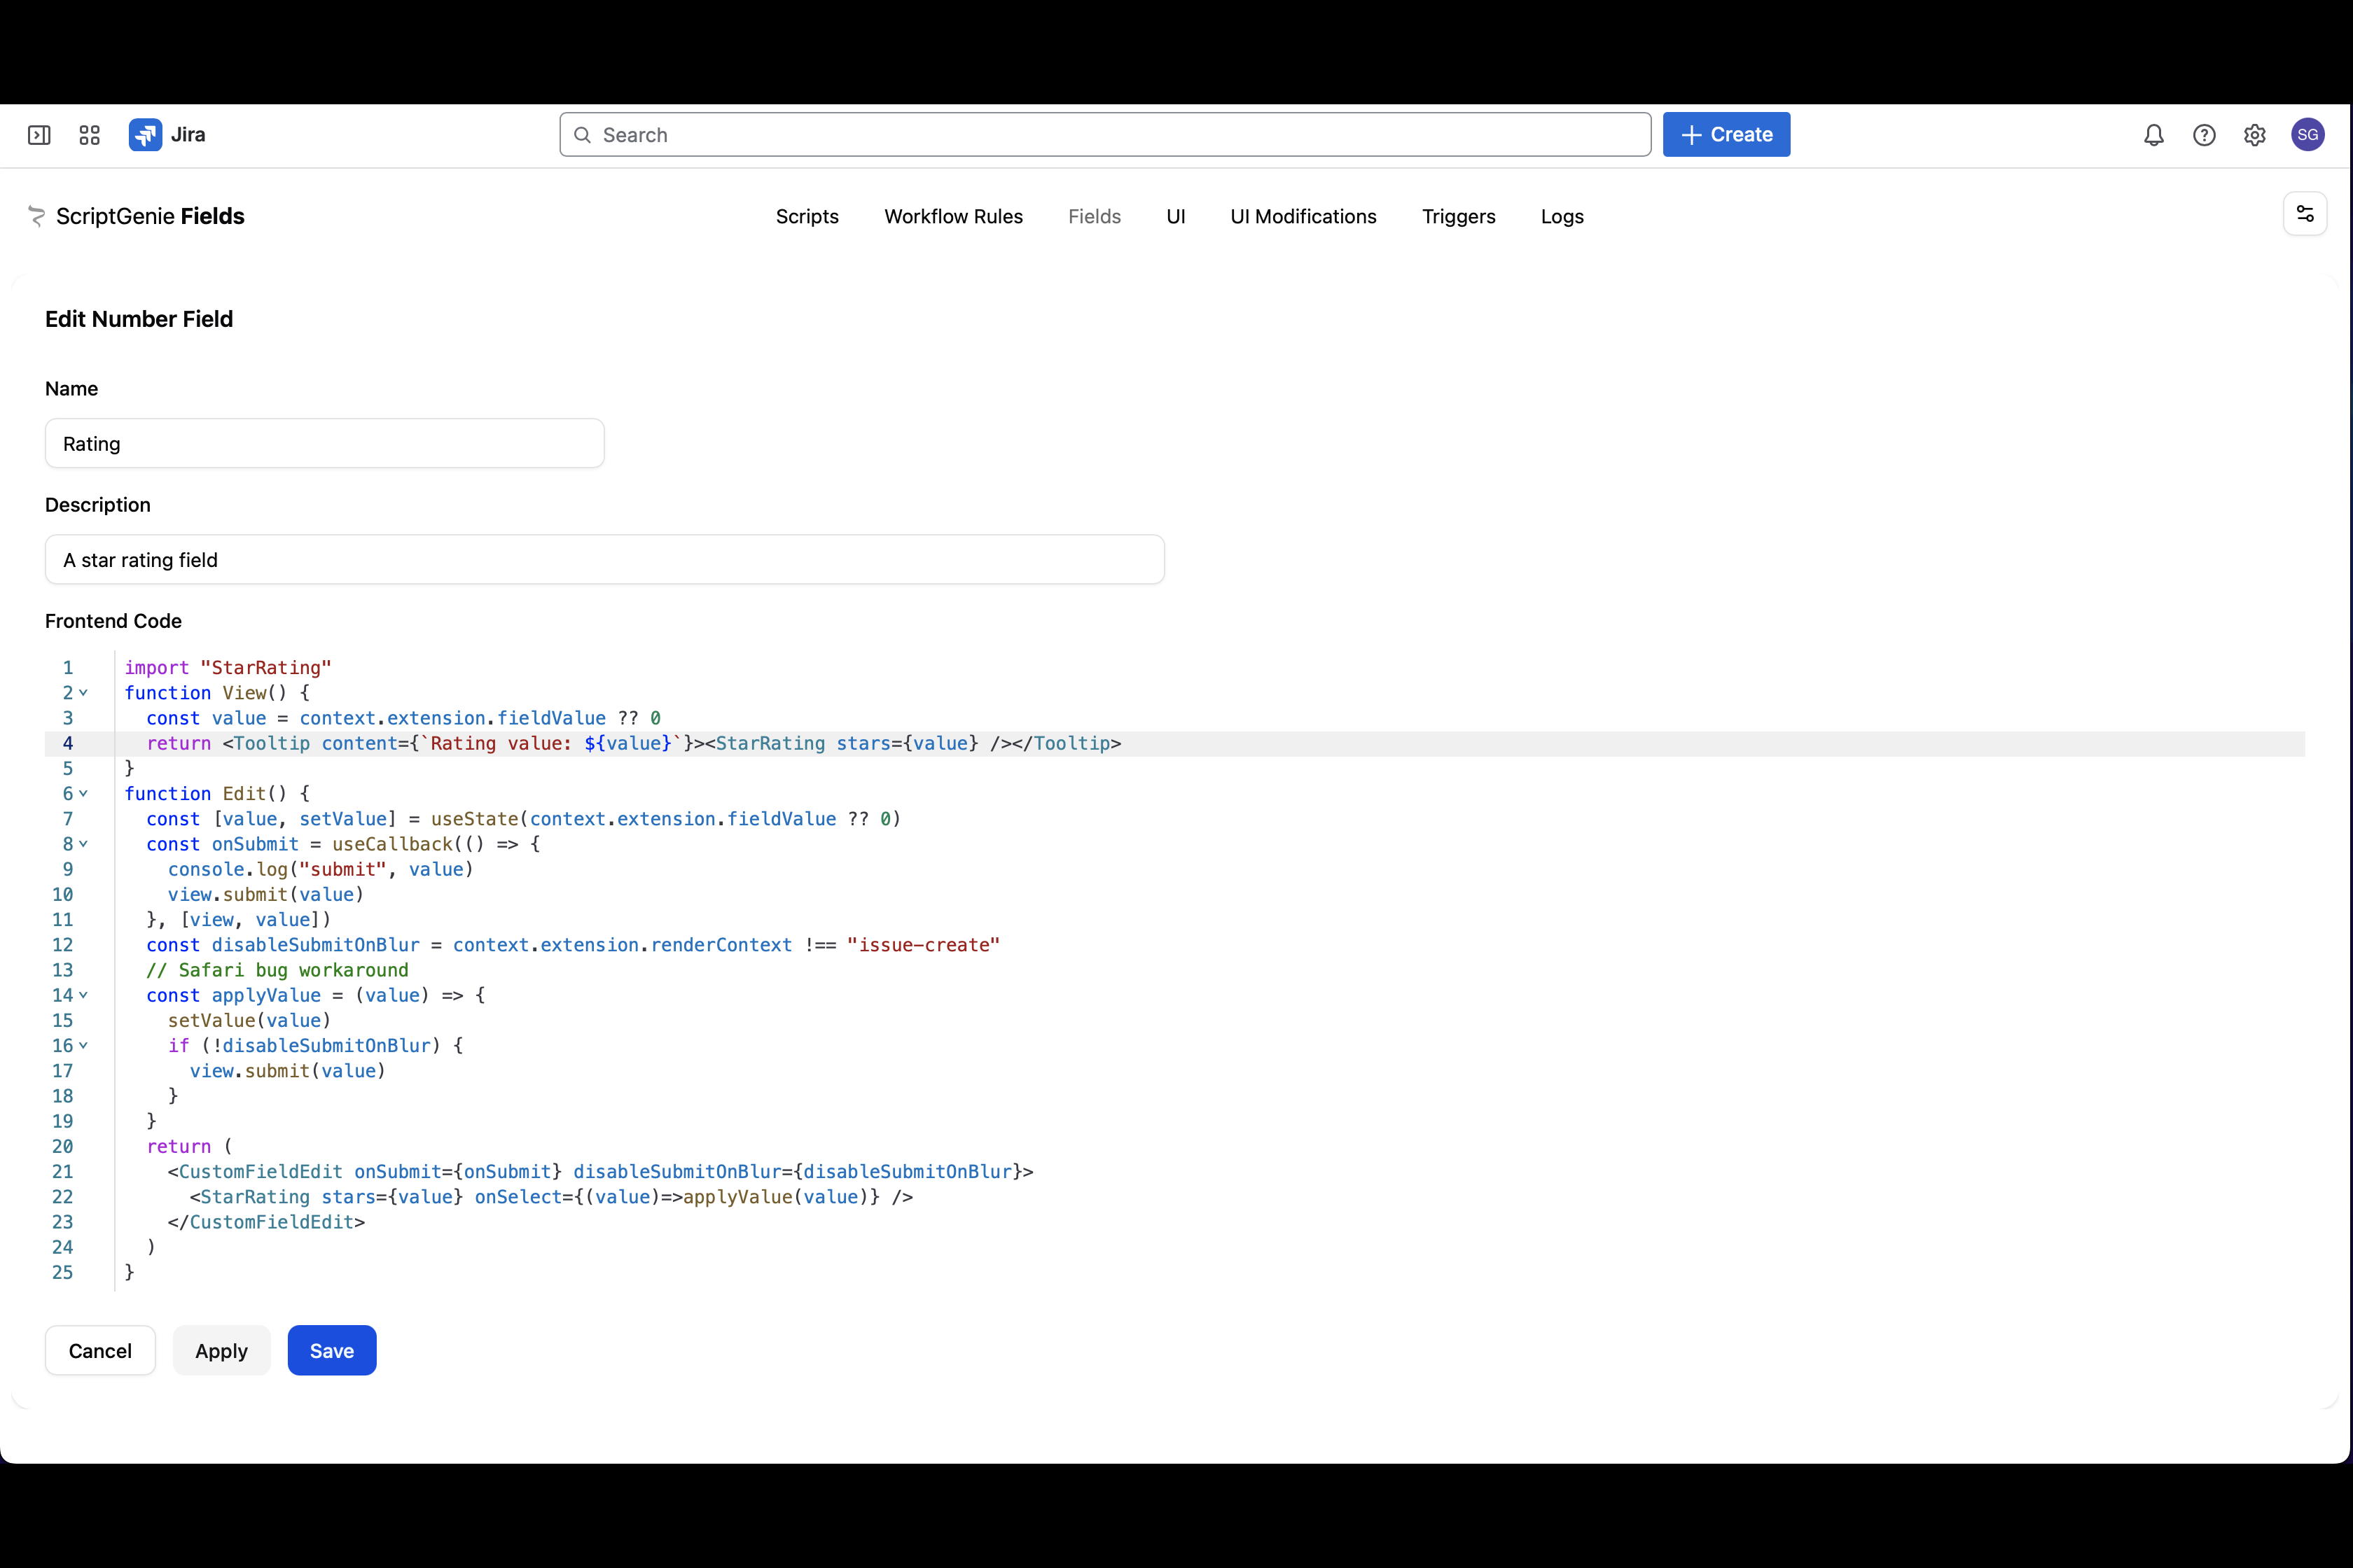Collapse the Edit function fold arrow on line 6

pos(84,793)
